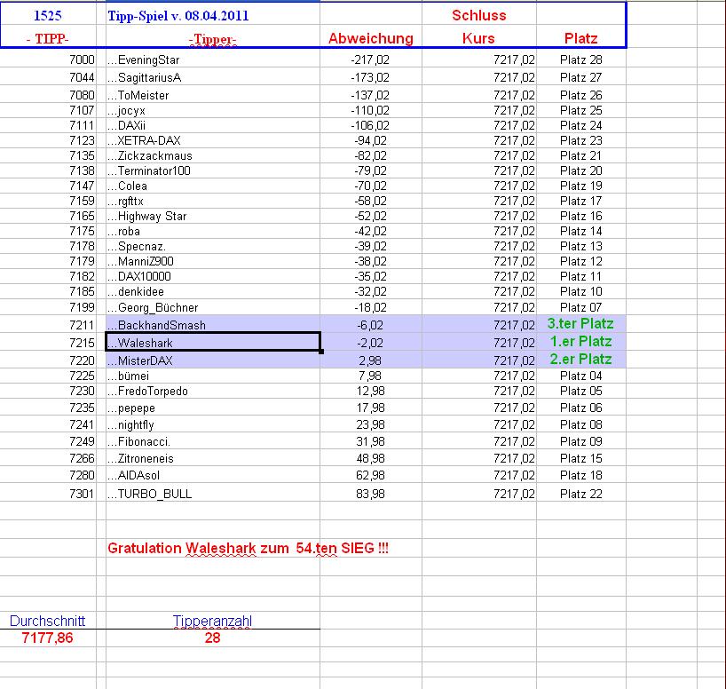Click the tip value 7301

(x=82, y=494)
